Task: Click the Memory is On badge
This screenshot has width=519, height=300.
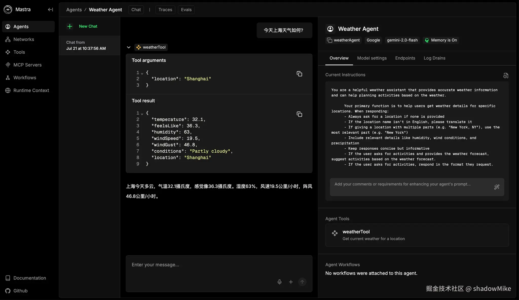Action: point(441,40)
